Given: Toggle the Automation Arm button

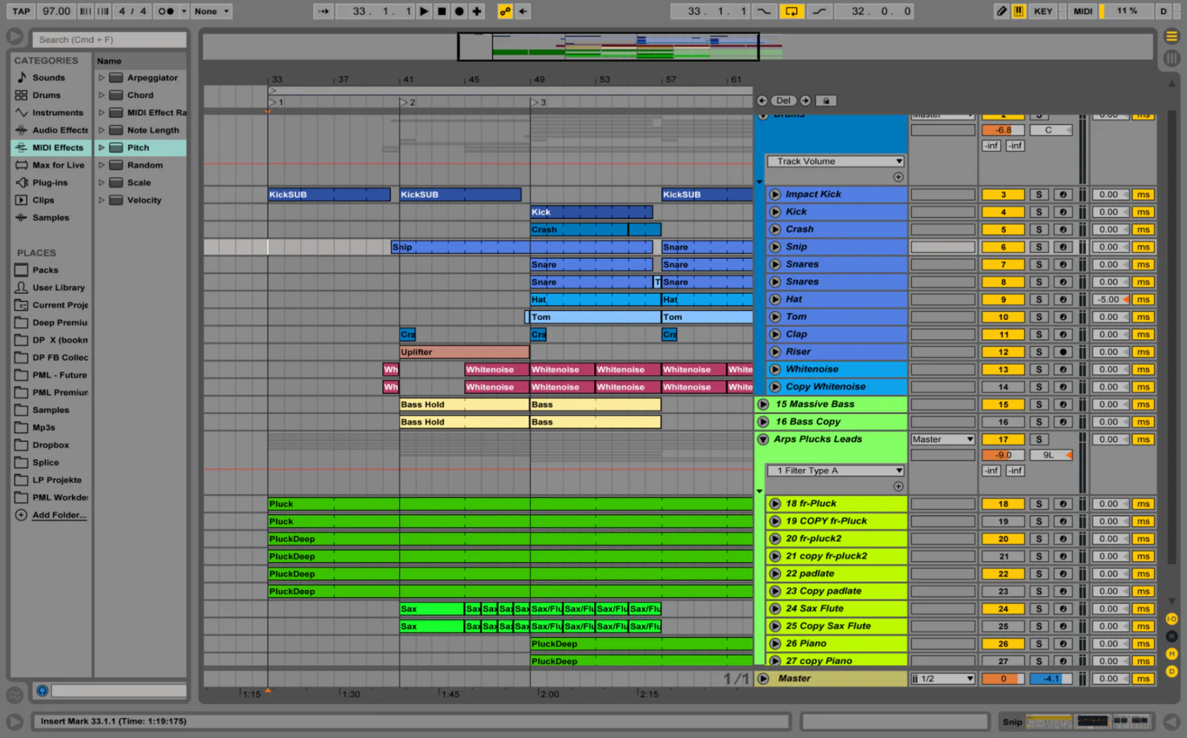Looking at the screenshot, I should click(505, 11).
